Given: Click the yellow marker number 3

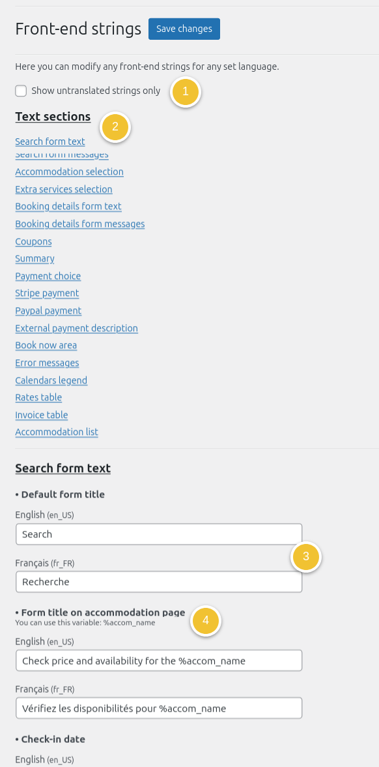Looking at the screenshot, I should click(306, 556).
